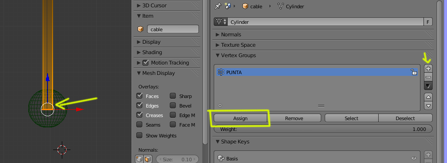Click the Select button
Screen dimensions: 447x163
click(x=352, y=118)
